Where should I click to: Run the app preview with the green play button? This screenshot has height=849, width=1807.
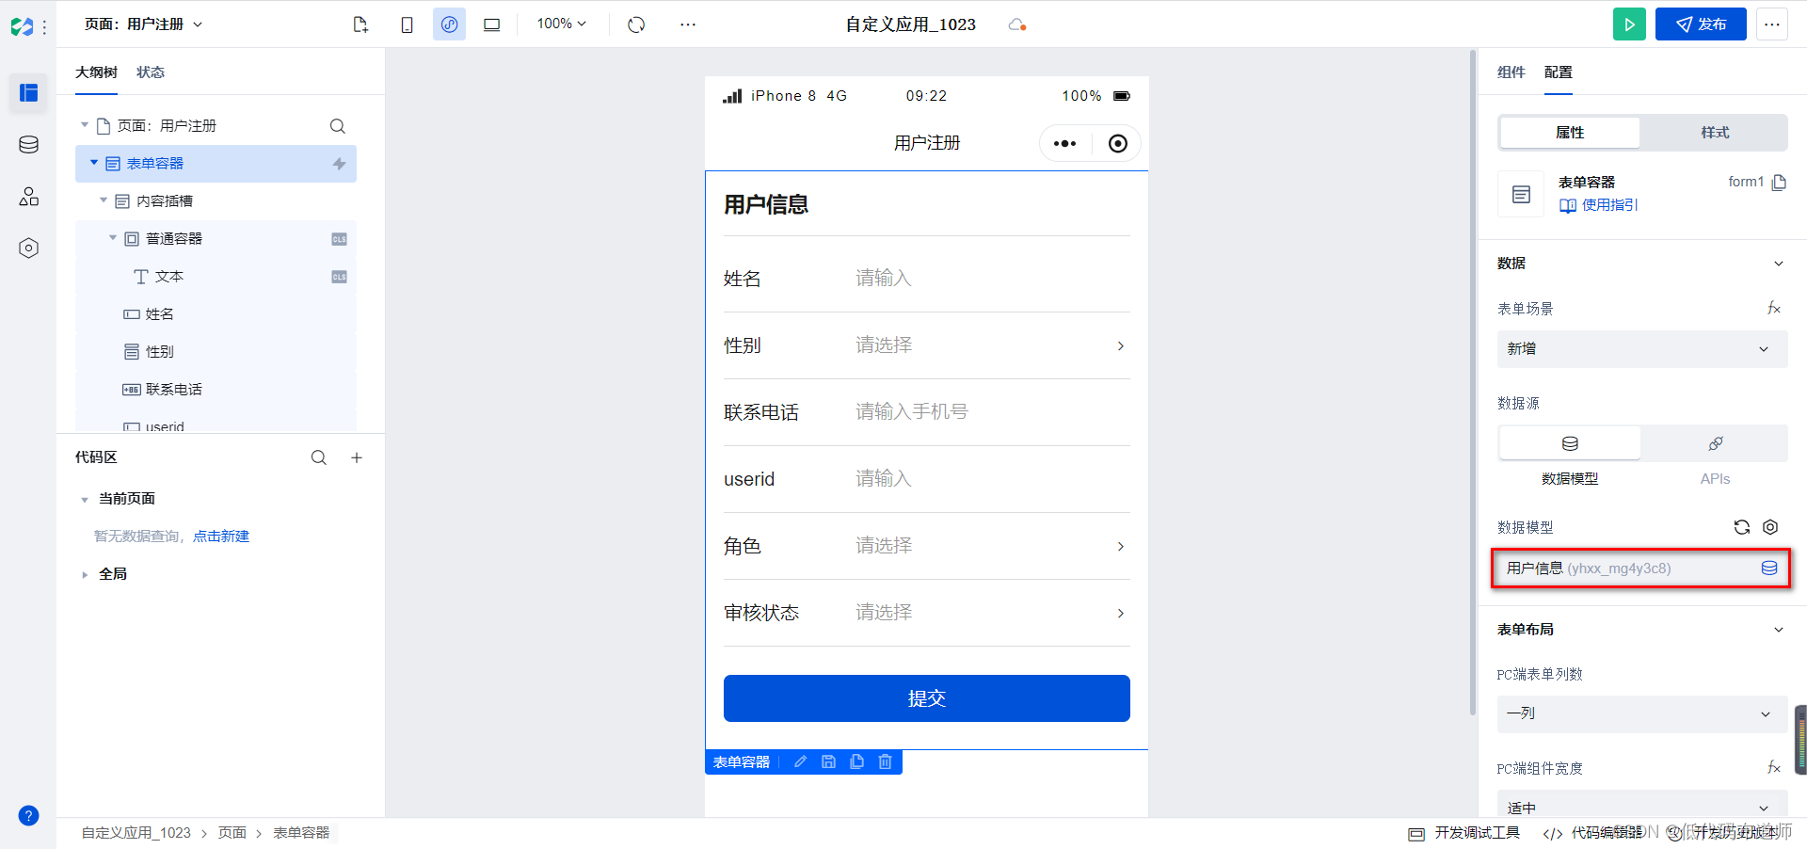click(1629, 24)
